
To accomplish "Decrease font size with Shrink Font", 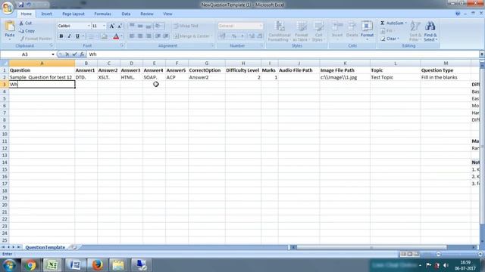I will tap(120, 26).
